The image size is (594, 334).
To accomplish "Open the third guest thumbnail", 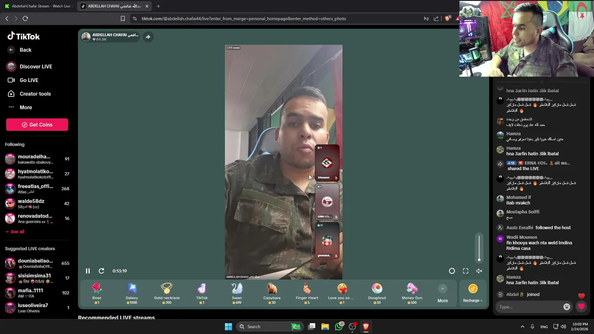I will [x=327, y=241].
